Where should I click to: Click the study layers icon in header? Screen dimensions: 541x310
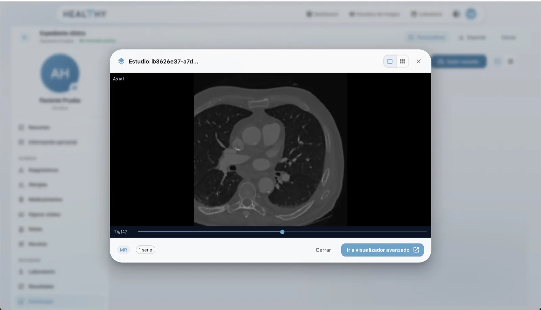coord(121,61)
